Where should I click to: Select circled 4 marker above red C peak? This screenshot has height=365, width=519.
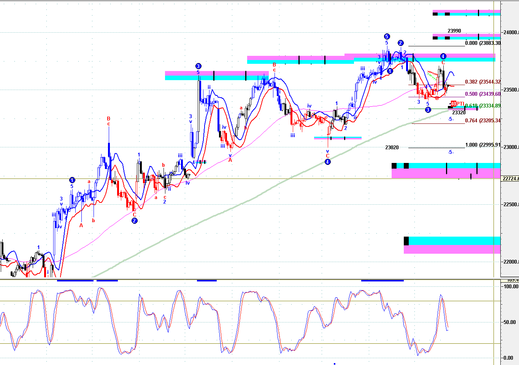pos(443,56)
